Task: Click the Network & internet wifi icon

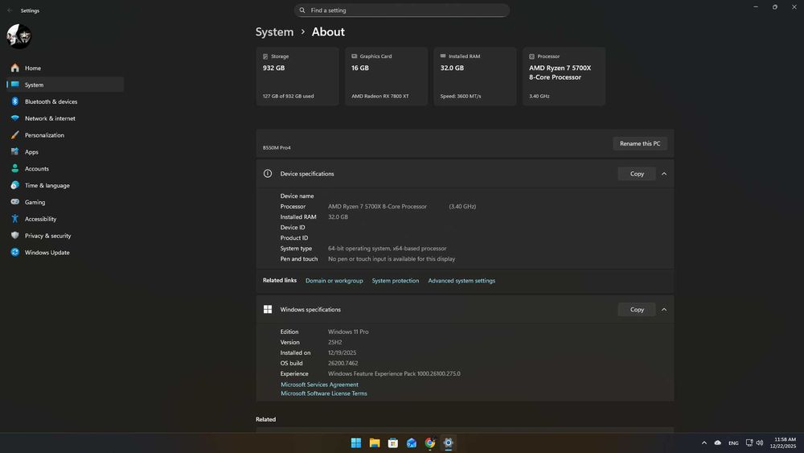Action: (14, 118)
